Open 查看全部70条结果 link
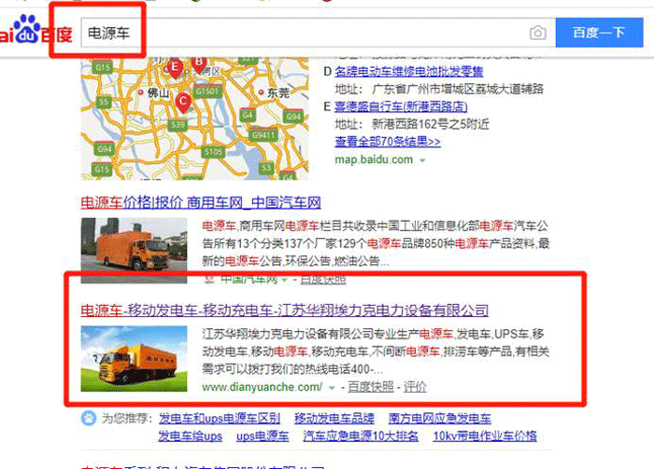The width and height of the screenshot is (654, 469). pyautogui.click(x=388, y=142)
